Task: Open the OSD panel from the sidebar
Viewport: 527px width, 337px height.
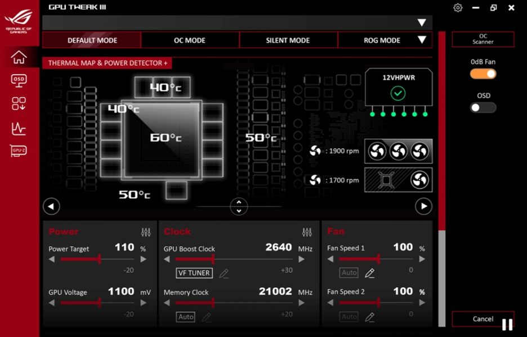Action: (x=19, y=80)
